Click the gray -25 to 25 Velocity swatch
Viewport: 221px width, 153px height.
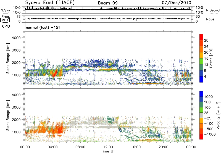pyautogui.click(x=201, y=115)
